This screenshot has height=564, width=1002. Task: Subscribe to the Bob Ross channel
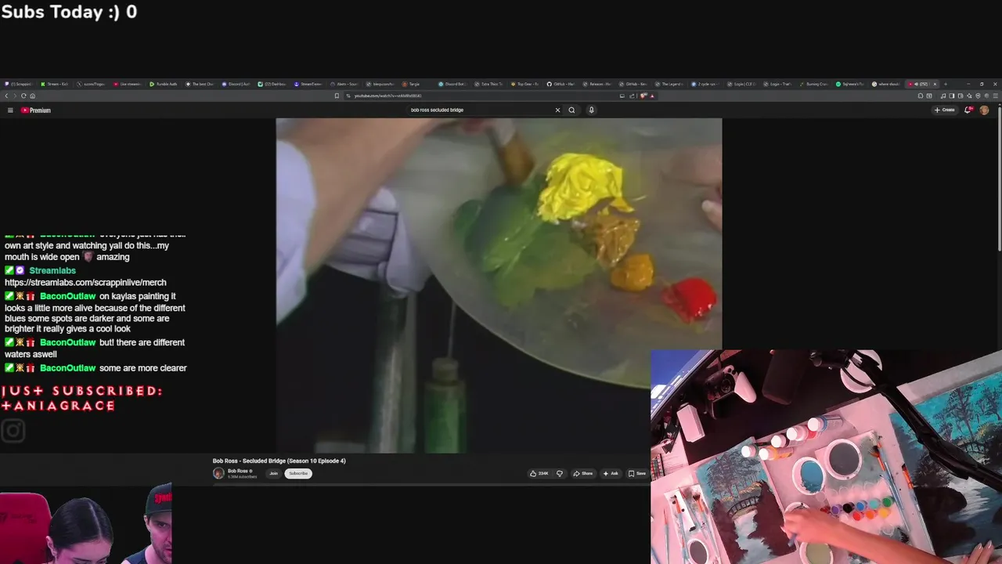298,473
